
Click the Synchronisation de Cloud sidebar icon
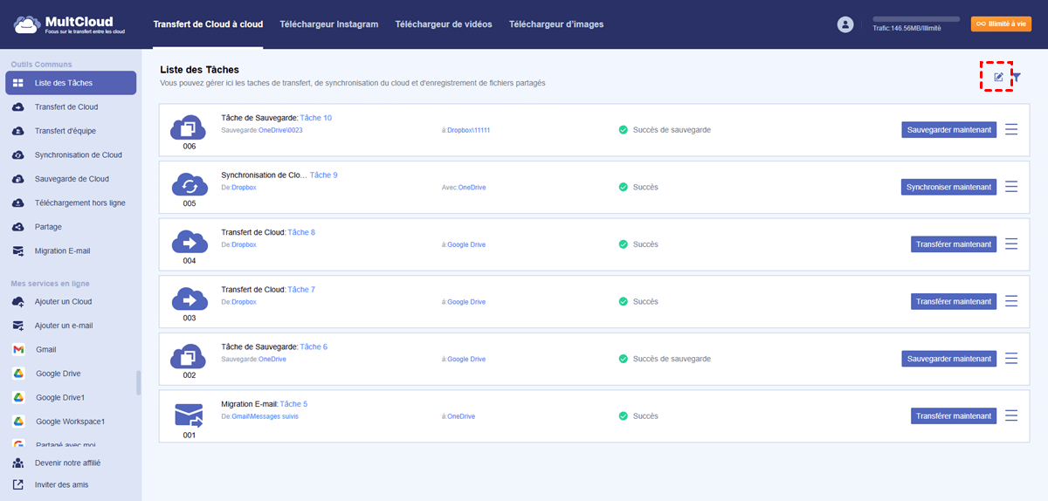point(18,155)
